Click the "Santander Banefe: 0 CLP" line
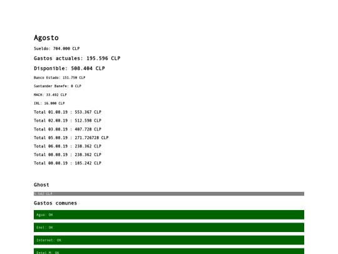Image resolution: width=338 pixels, height=254 pixels. 58,86
